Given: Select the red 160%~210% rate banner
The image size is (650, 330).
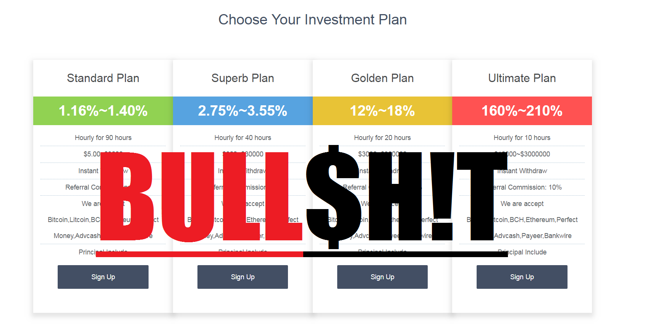Looking at the screenshot, I should tap(522, 111).
